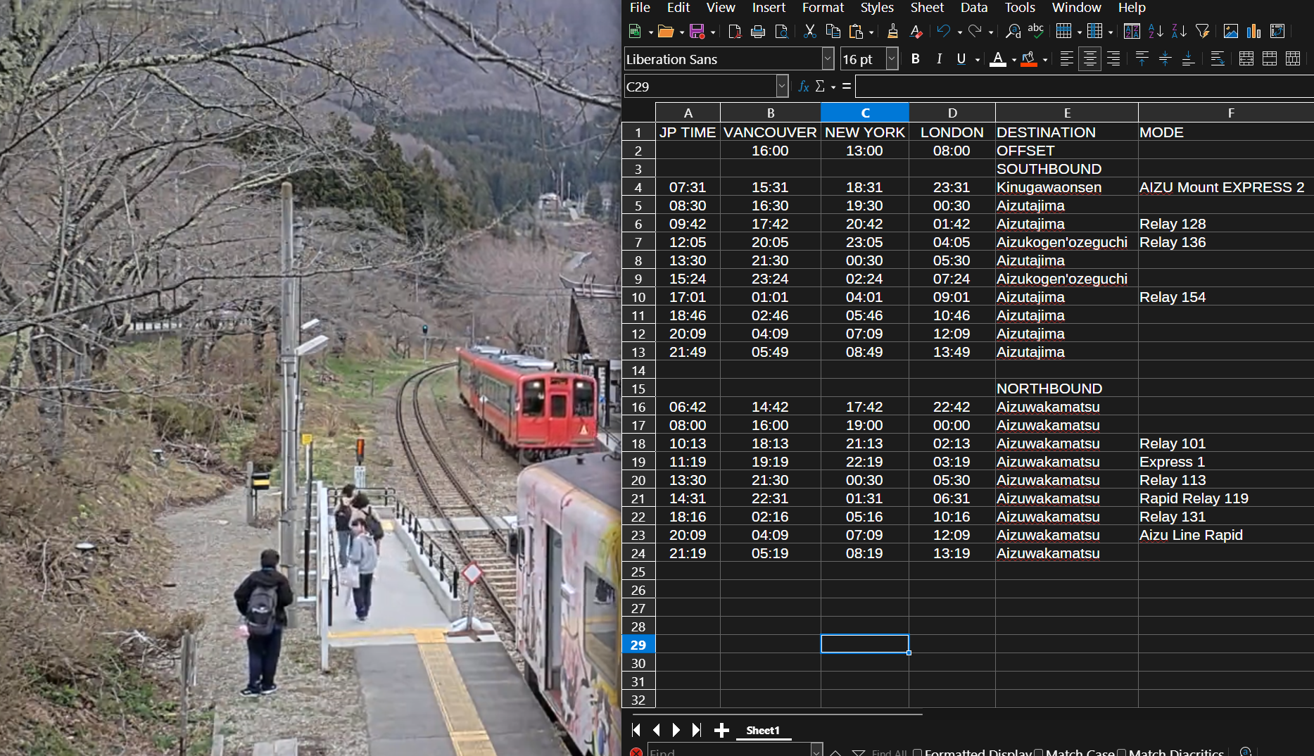The image size is (1314, 756).
Task: Expand the font size dropdown
Action: pyautogui.click(x=892, y=59)
